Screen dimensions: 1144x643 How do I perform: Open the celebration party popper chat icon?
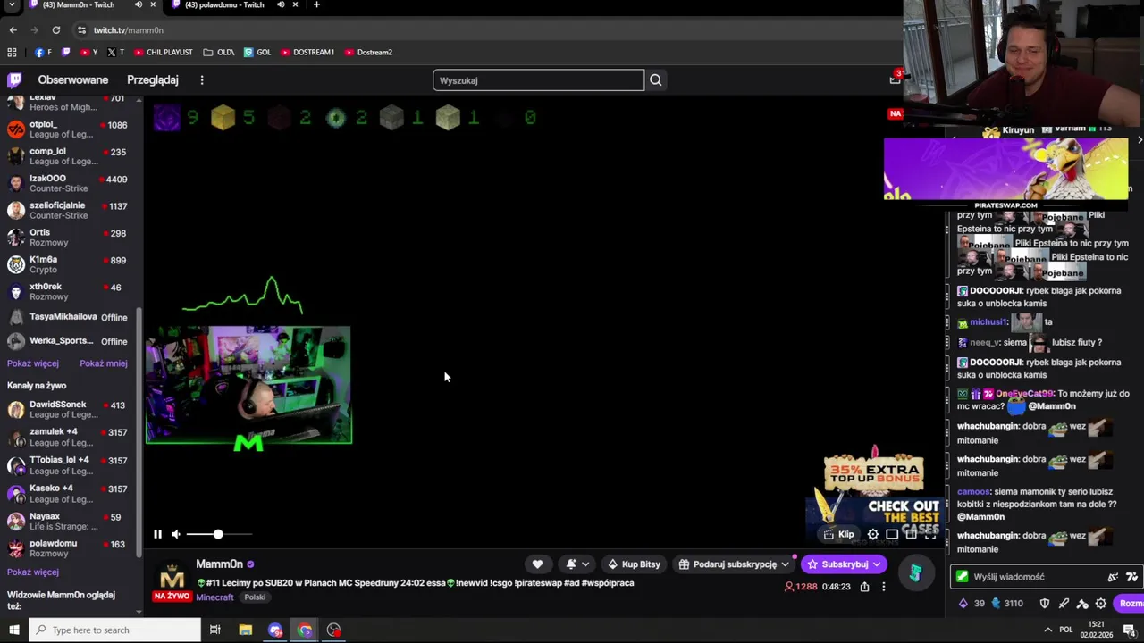1113,577
